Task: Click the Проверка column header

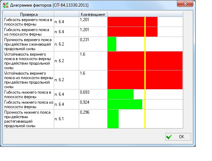Action: [29, 15]
